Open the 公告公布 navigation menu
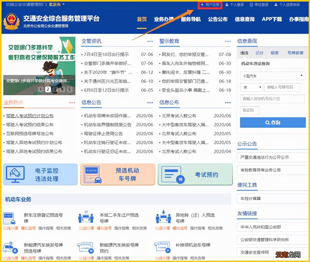Image resolution: width=310 pixels, height=262 pixels. (218, 19)
